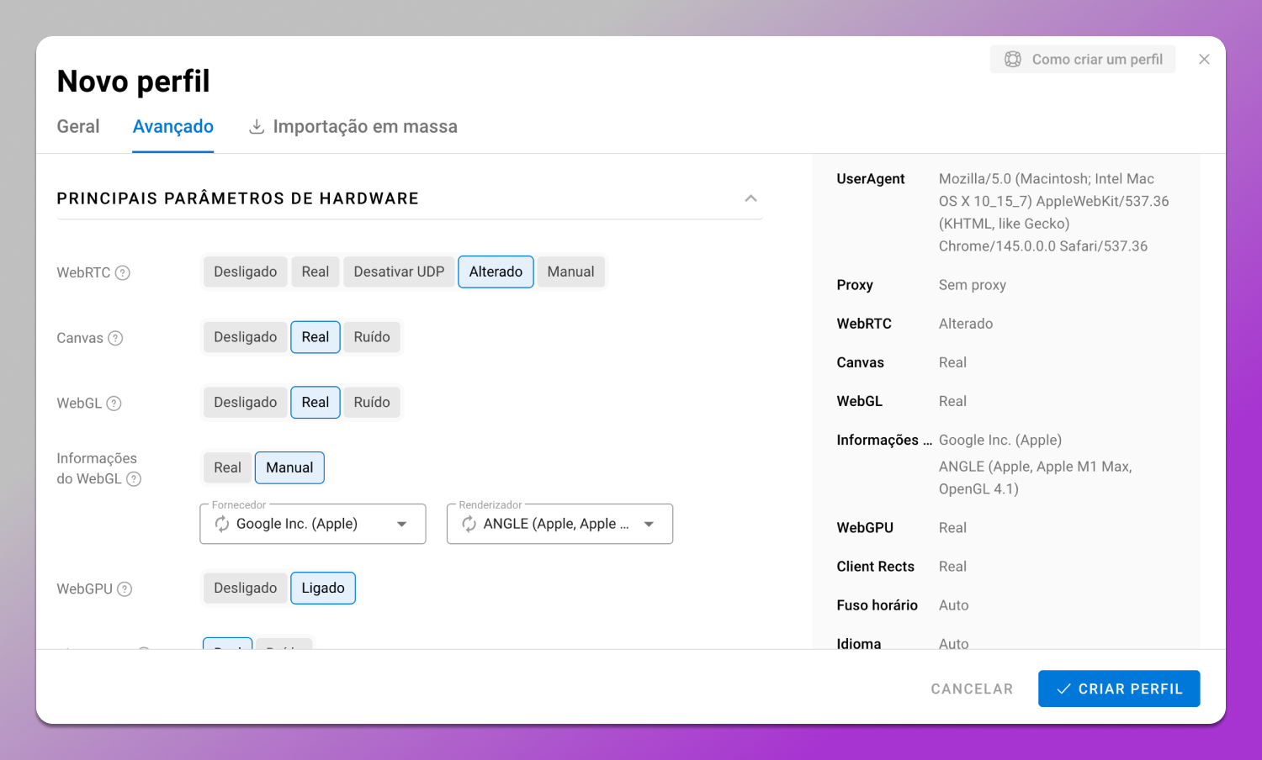Click the WebGL help question mark icon
The height and width of the screenshot is (760, 1262).
[x=114, y=404]
